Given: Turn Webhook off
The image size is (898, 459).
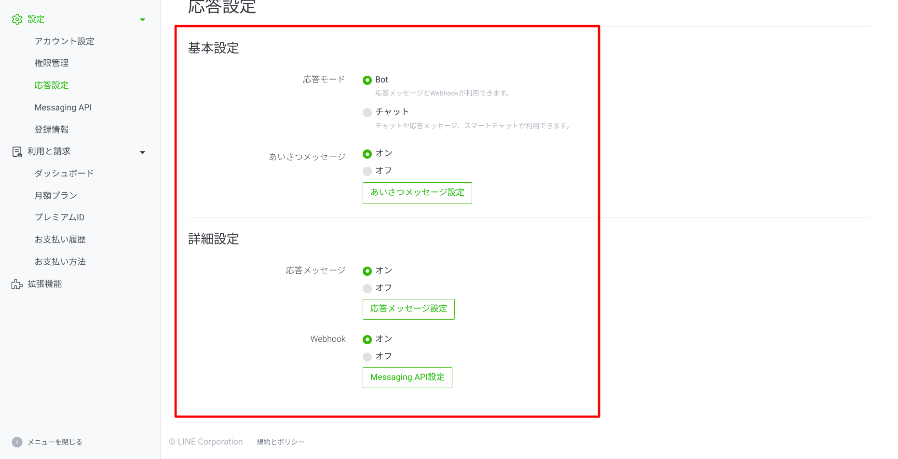Looking at the screenshot, I should (x=367, y=357).
